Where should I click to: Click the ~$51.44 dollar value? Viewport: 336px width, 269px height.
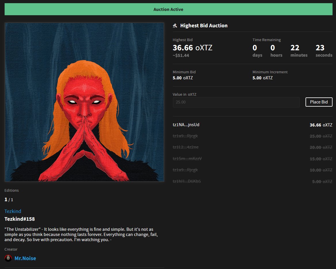pyautogui.click(x=181, y=55)
